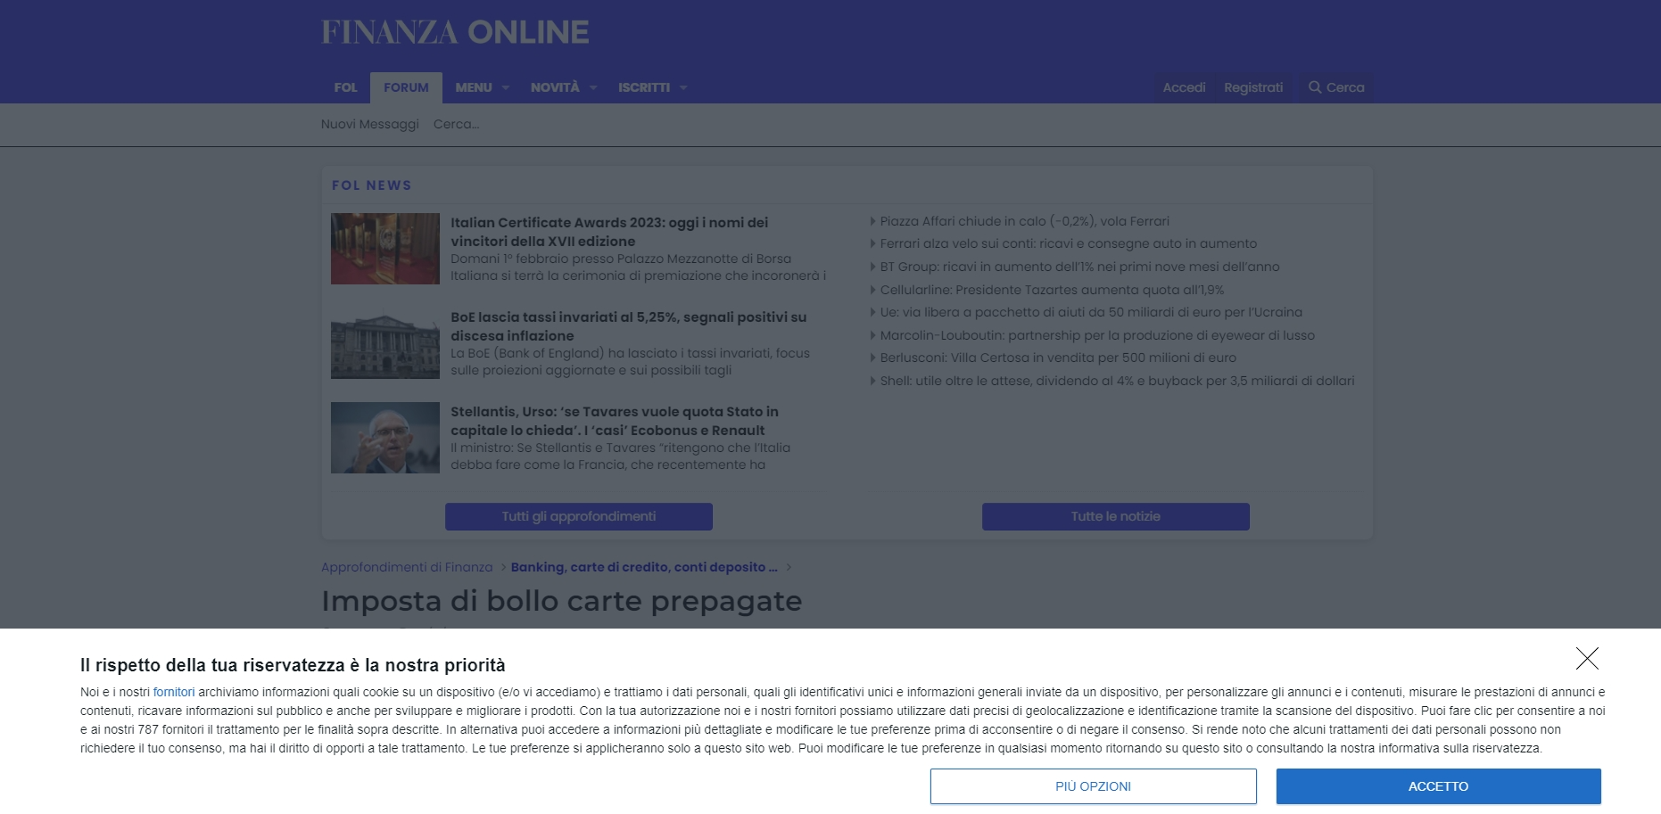Click 'Tutte le notizie'
The height and width of the screenshot is (814, 1661).
1115,516
